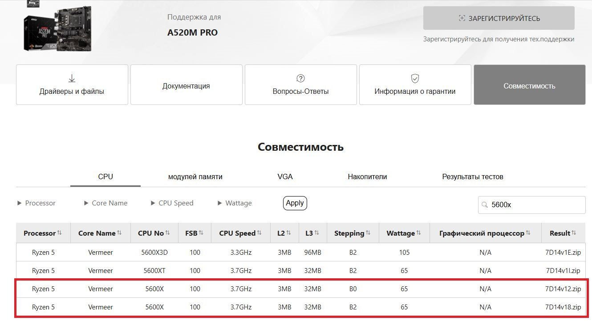Click the 5600X3D CPU No cell
Image resolution: width=592 pixels, height=321 pixels.
154,253
